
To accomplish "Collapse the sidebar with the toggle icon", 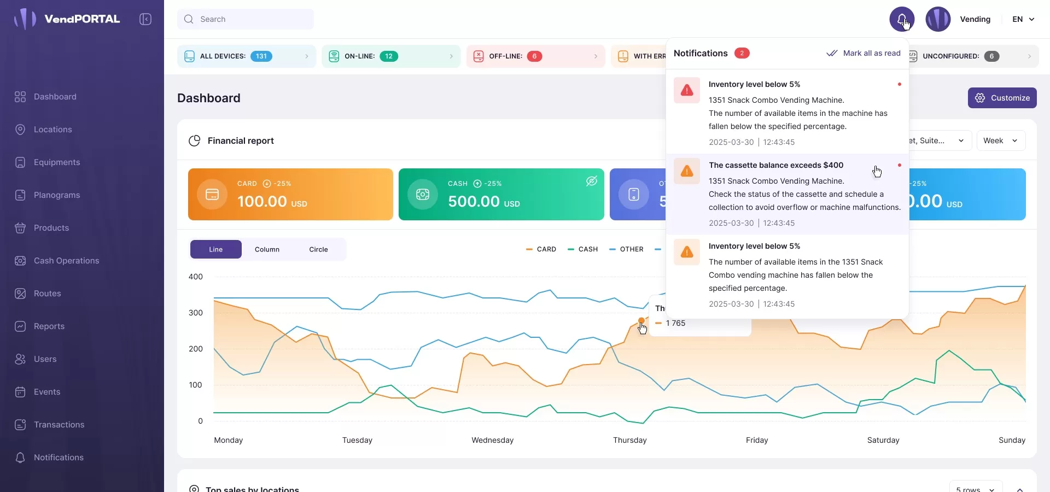I will (x=145, y=19).
